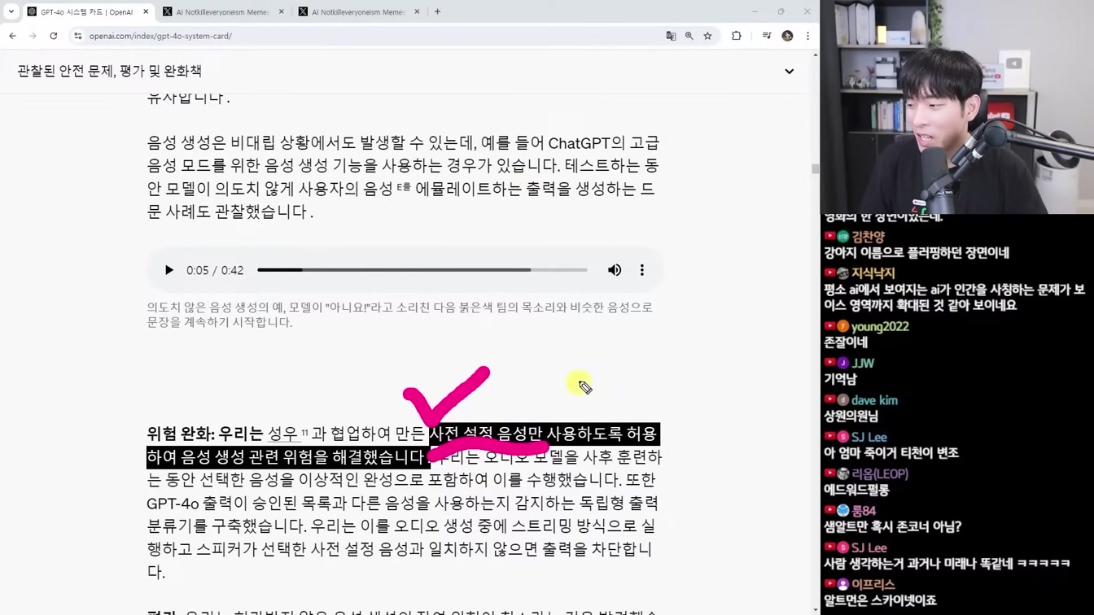The image size is (1094, 615).
Task: Click young2022's avatar icon in chat
Action: (x=842, y=327)
